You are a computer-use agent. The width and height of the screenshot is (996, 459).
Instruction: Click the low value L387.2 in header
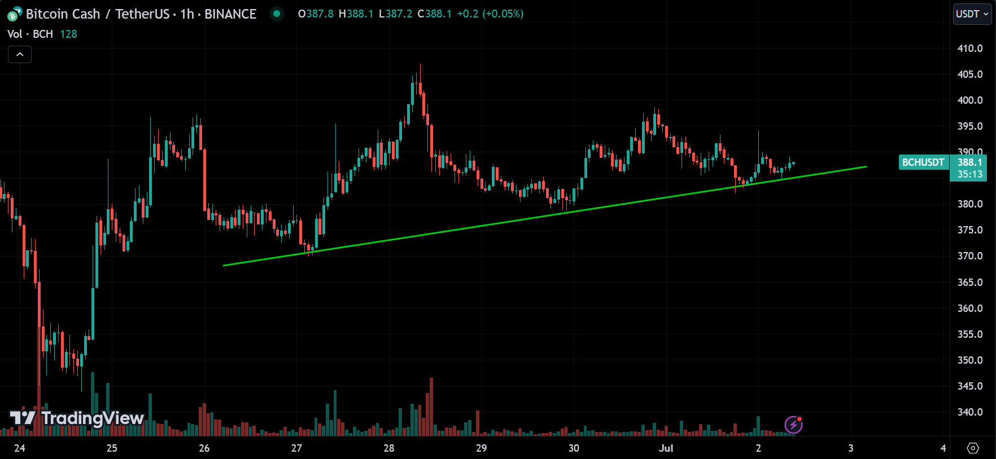tap(395, 14)
